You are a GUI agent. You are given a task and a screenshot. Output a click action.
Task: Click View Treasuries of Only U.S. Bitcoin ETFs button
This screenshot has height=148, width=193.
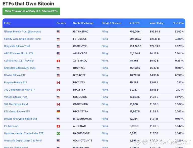[x=31, y=11]
